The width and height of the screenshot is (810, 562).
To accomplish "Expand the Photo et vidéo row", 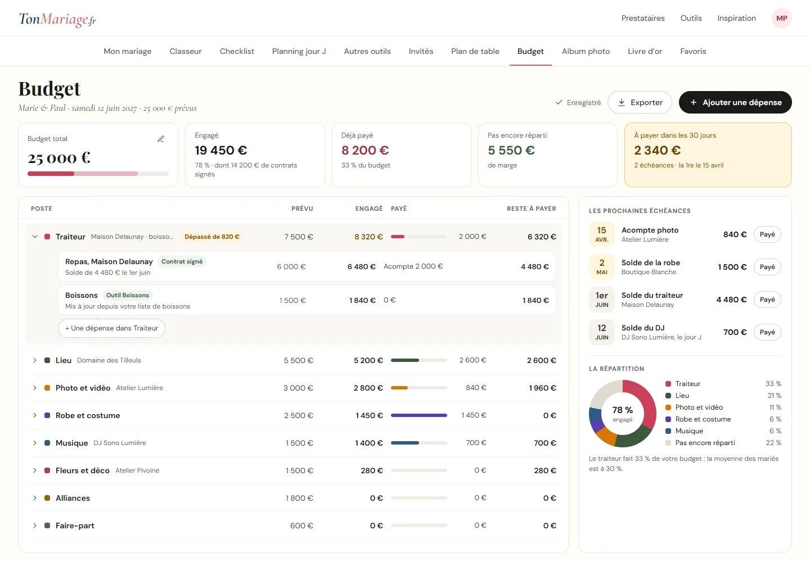I will [35, 388].
